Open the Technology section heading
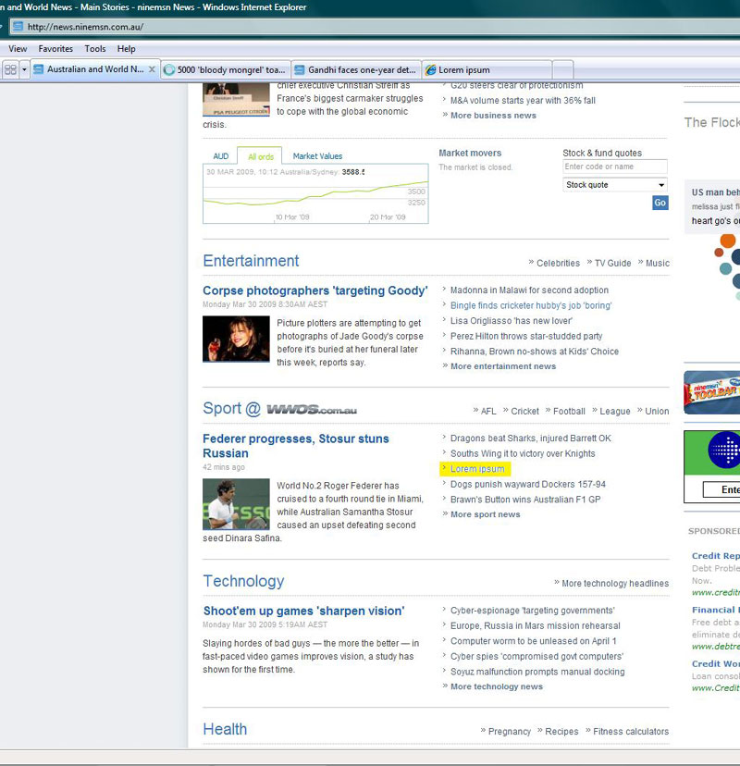This screenshot has width=740, height=766. (243, 581)
